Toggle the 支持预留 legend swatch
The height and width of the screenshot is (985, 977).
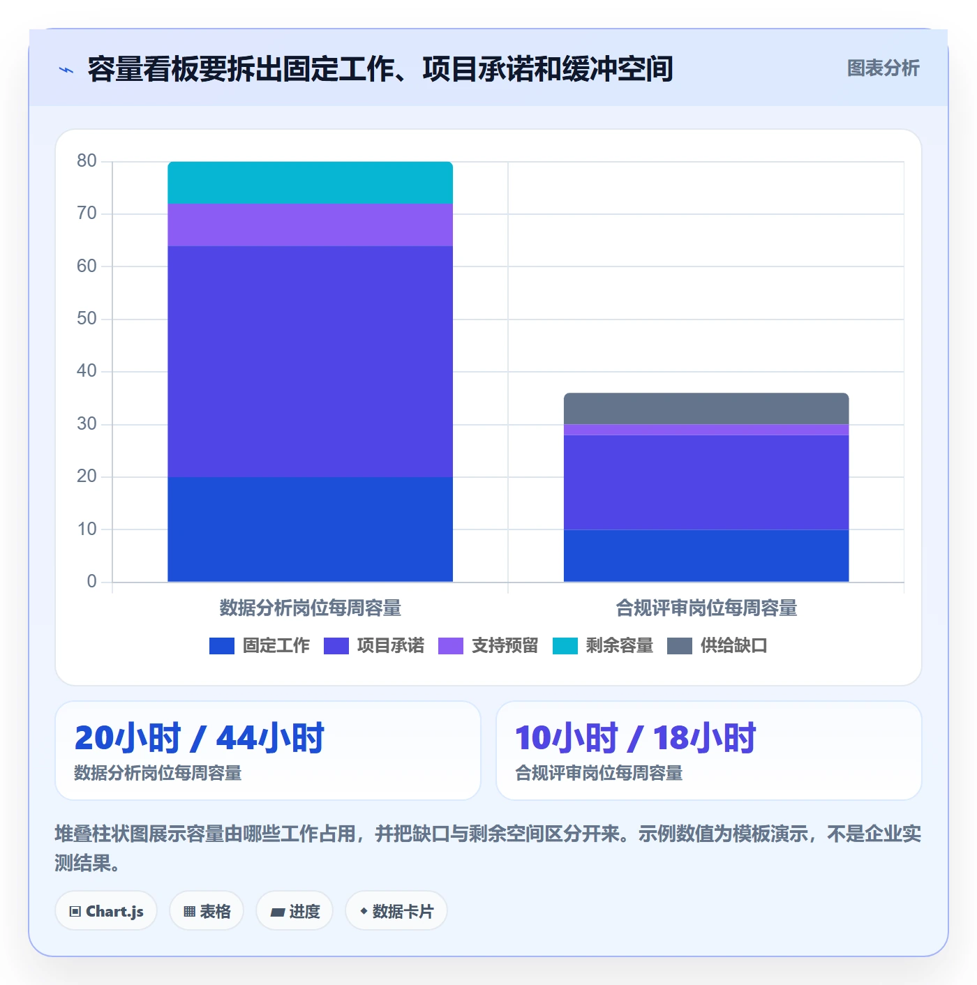[x=451, y=646]
